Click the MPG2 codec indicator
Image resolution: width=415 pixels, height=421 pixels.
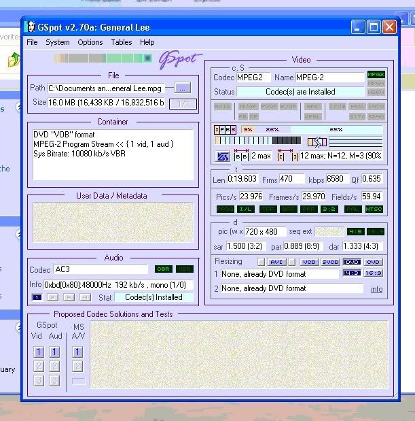click(376, 74)
